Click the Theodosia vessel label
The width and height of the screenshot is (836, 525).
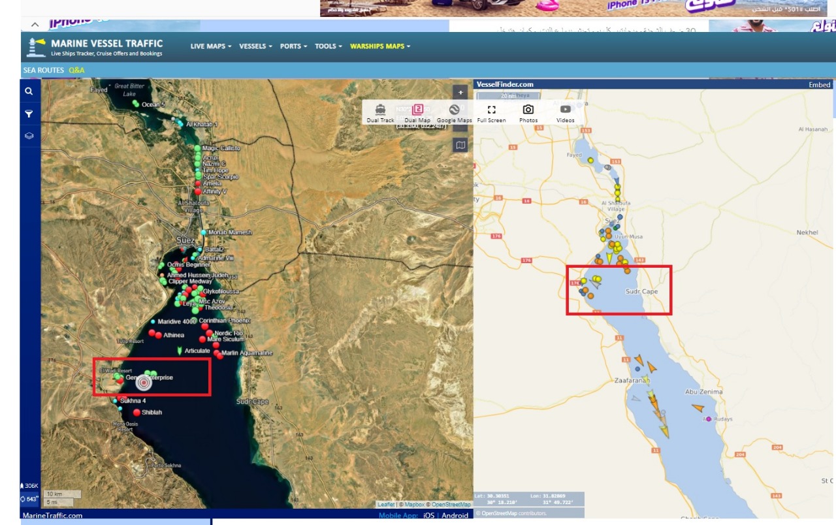(218, 308)
